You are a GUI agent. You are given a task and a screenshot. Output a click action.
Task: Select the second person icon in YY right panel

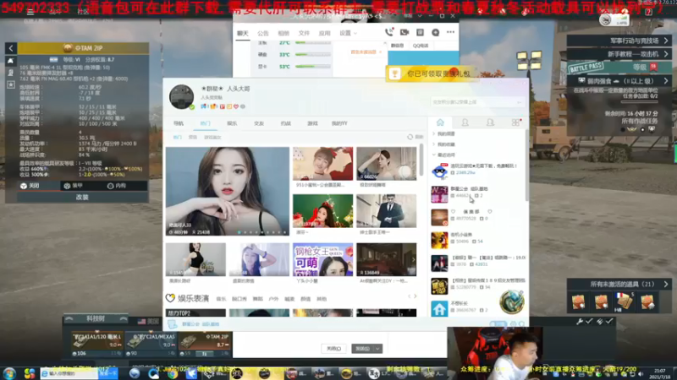[x=490, y=122]
